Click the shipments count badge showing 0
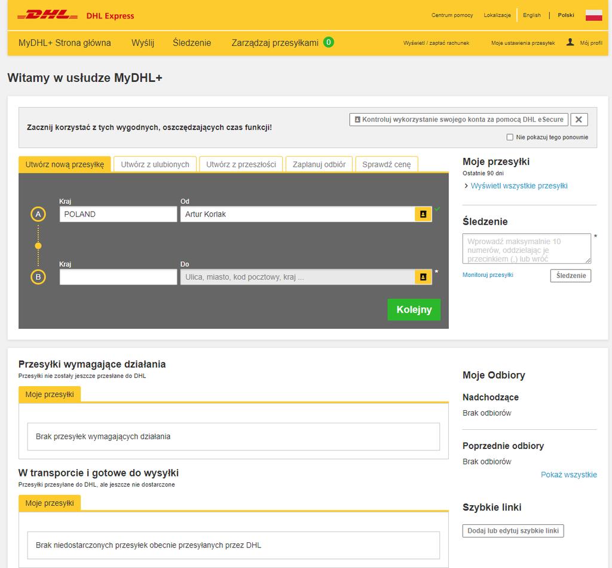 coord(328,42)
